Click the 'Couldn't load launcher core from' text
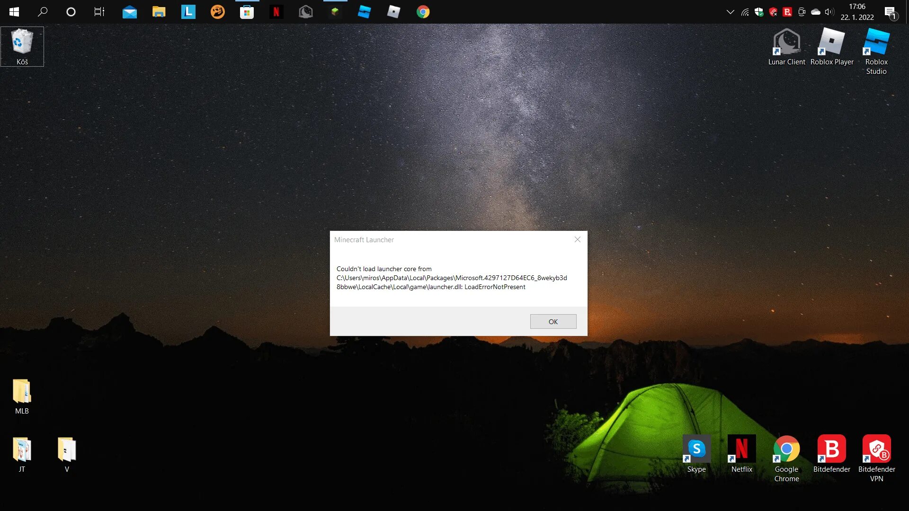The image size is (909, 511). (384, 269)
